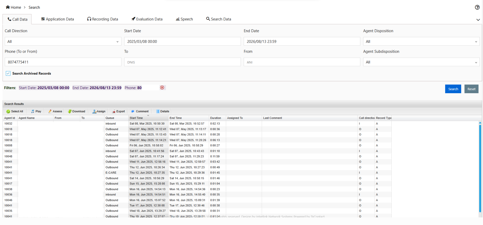Collapse the search panel chevron
483x225 pixels.
tap(478, 20)
